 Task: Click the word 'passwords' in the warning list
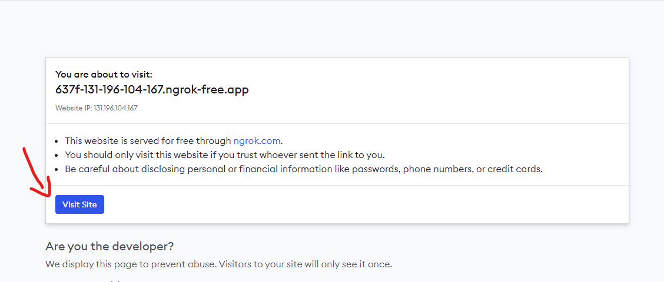tap(376, 169)
